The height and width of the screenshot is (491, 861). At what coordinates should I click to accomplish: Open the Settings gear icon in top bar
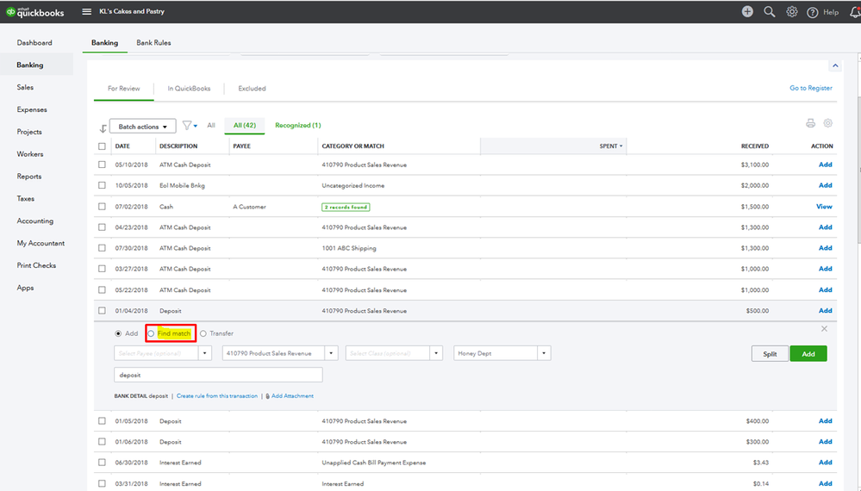(791, 12)
